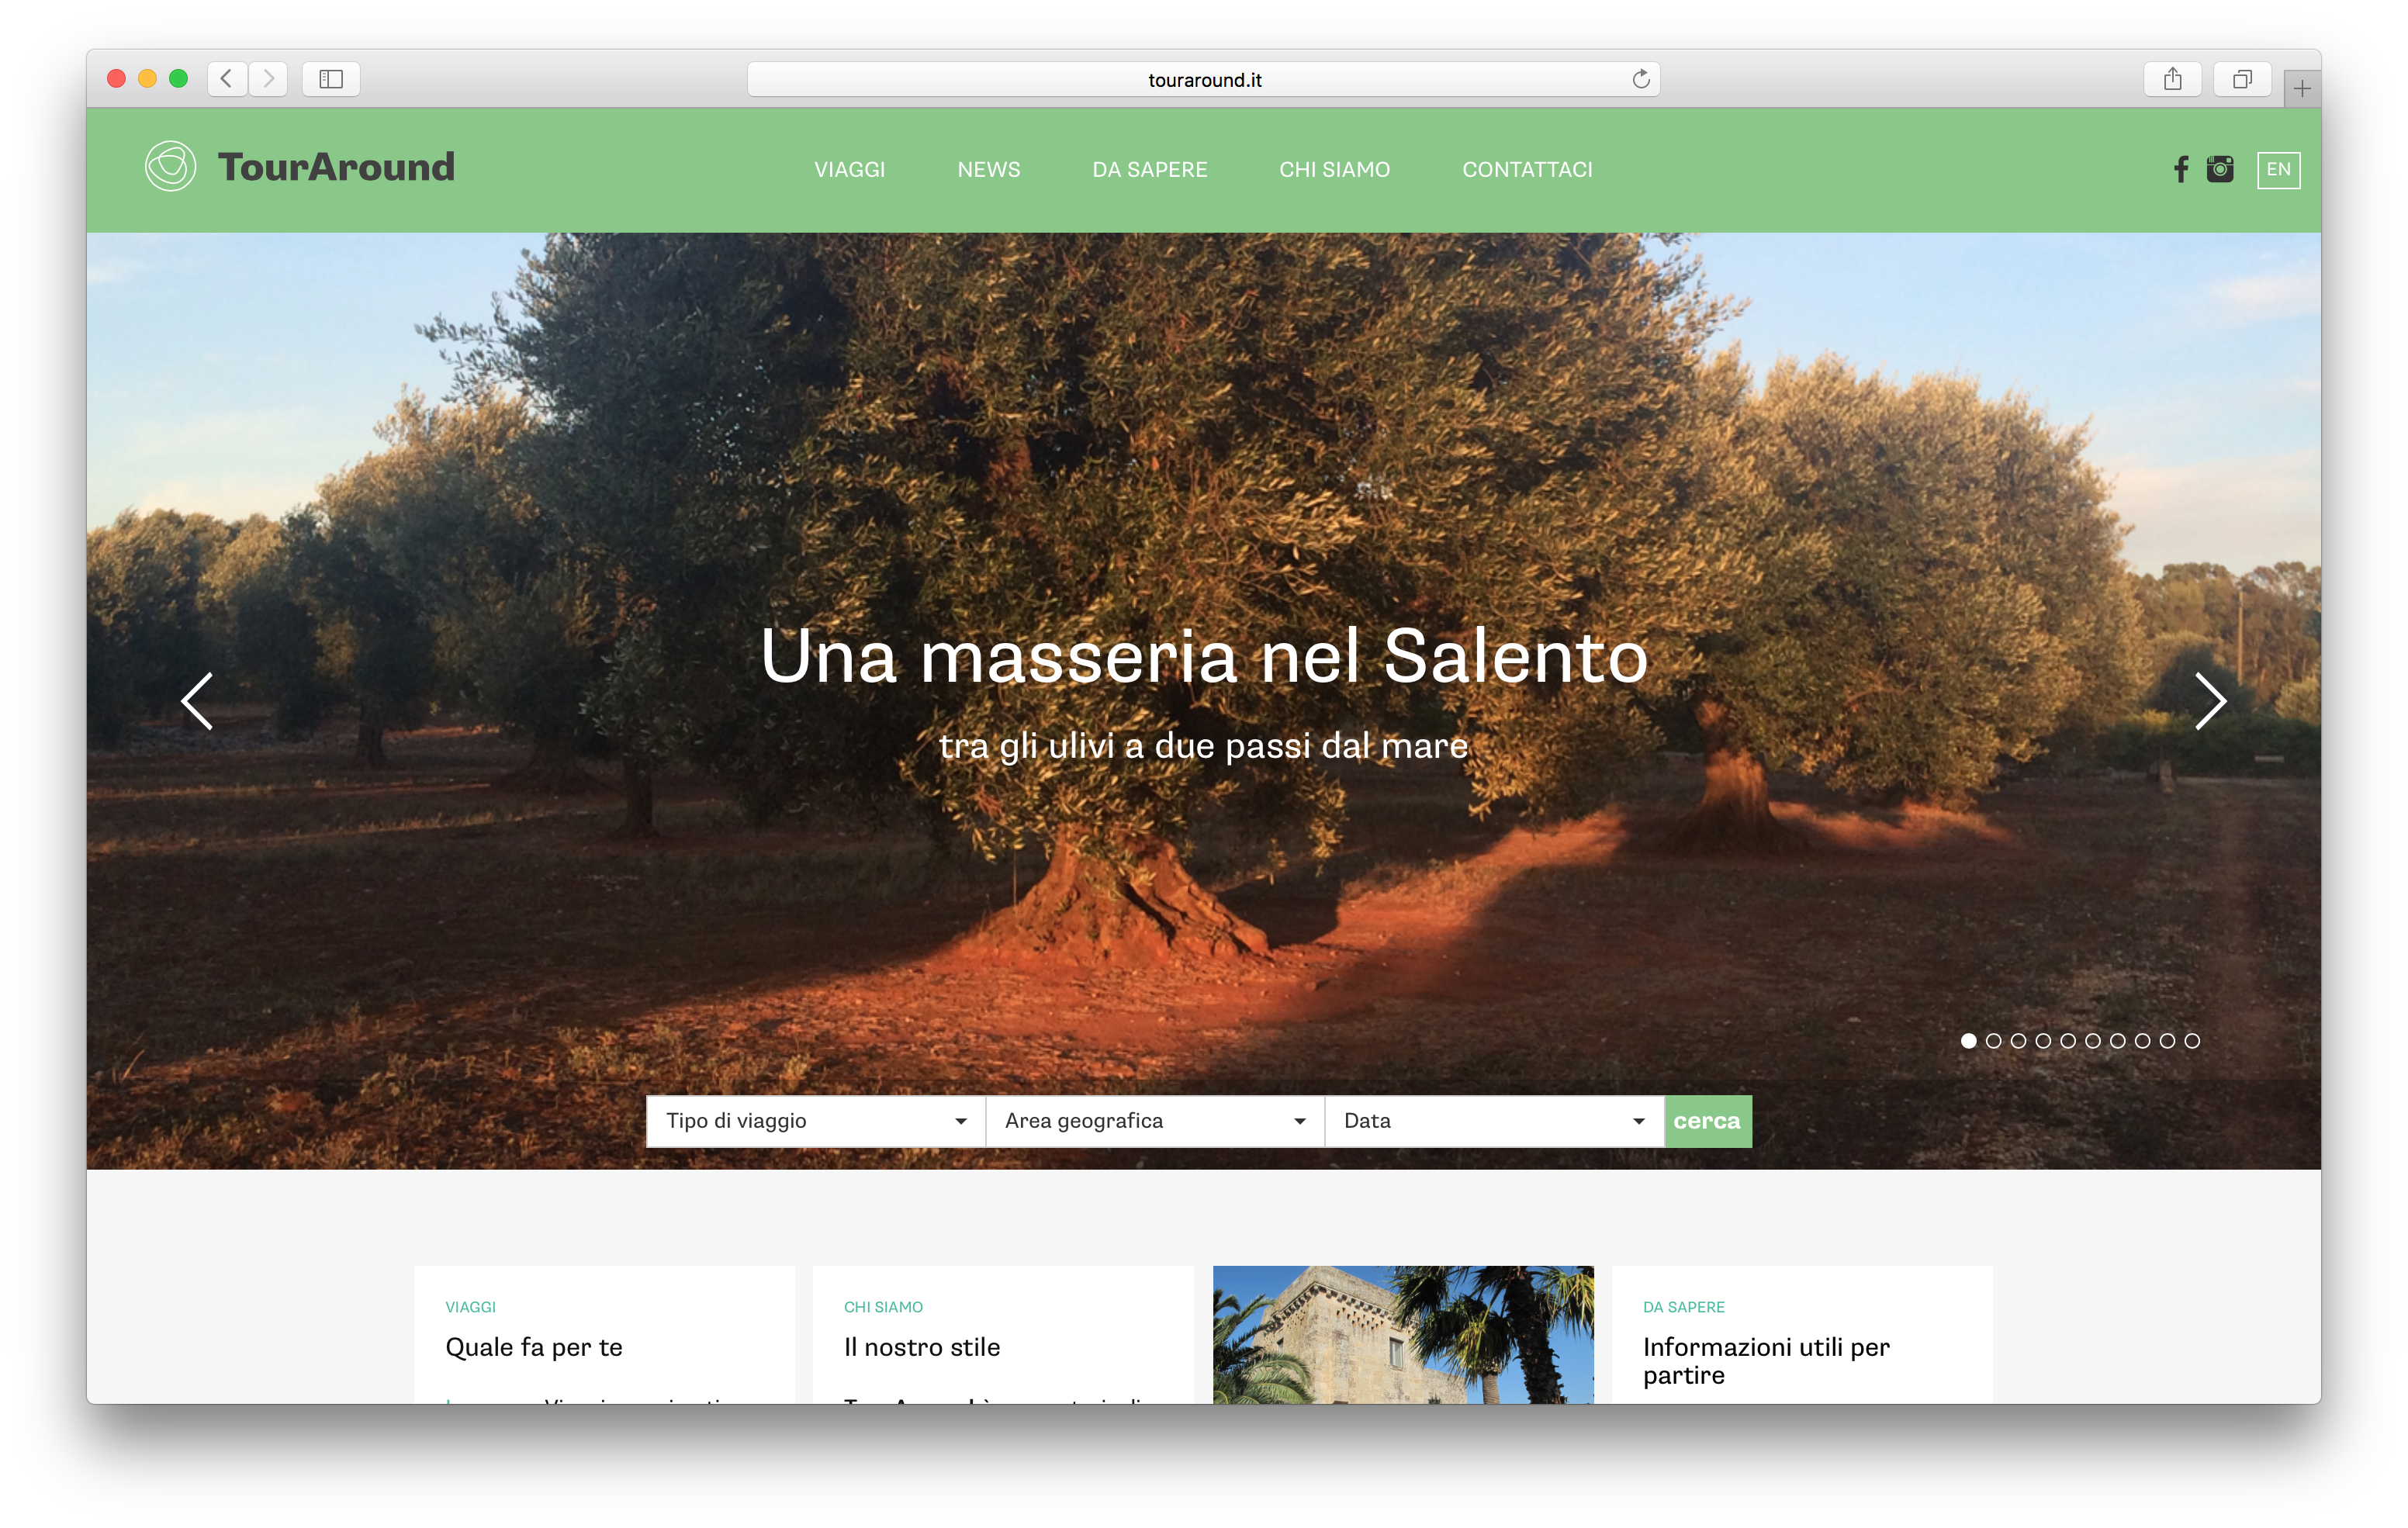
Task: Expand the Area geografica dropdown
Action: (1154, 1121)
